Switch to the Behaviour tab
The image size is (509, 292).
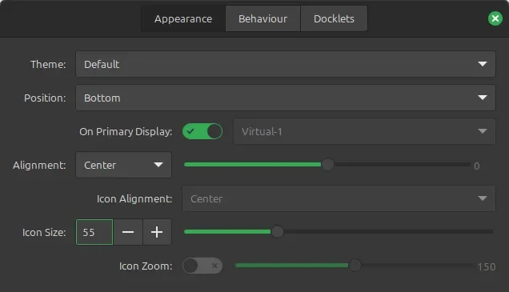[263, 18]
